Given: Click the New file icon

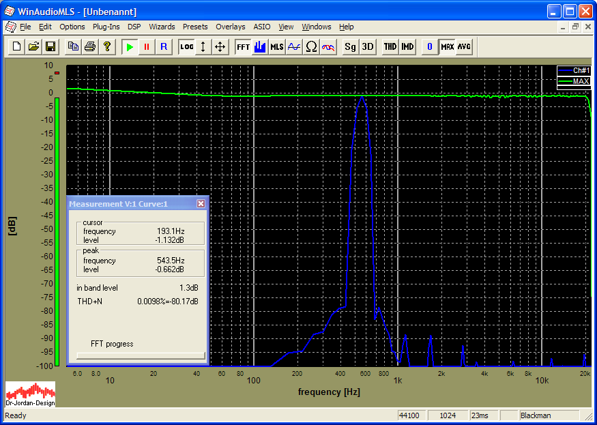Looking at the screenshot, I should (16, 46).
